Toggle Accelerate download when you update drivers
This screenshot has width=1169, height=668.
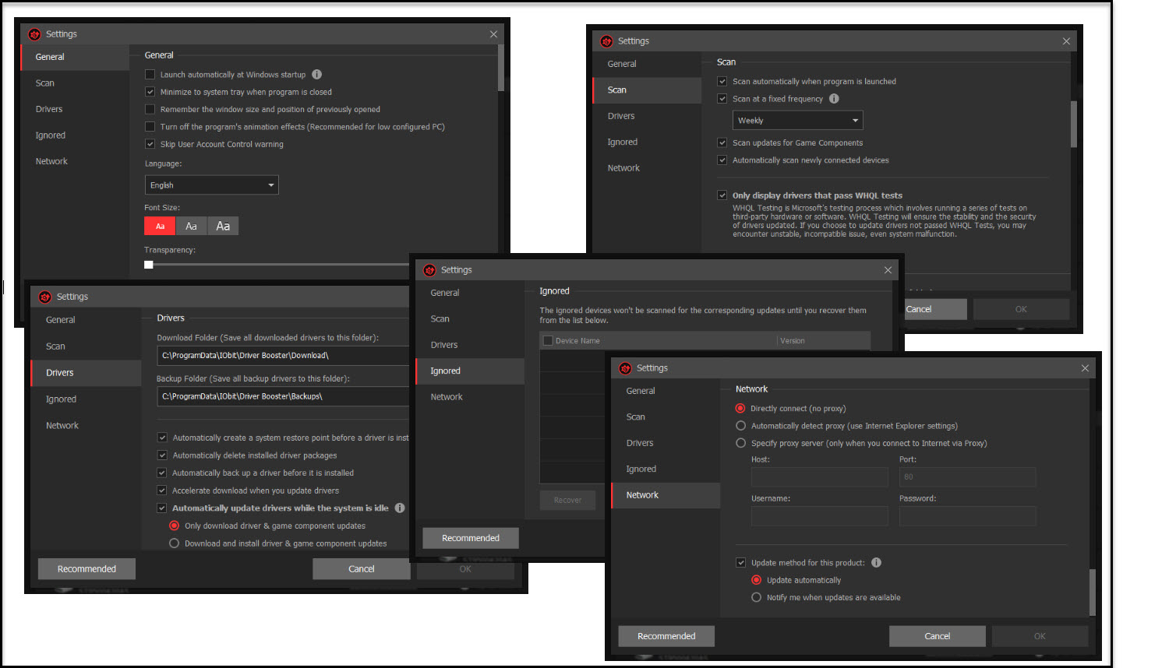tap(162, 490)
